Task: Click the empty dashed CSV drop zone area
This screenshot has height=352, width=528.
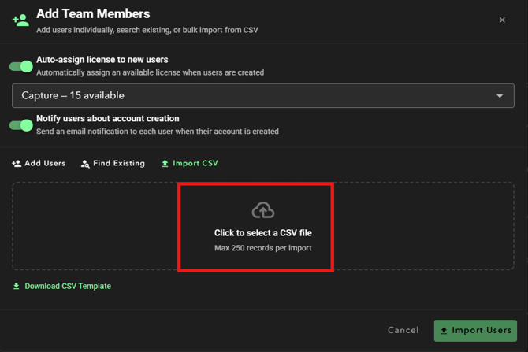Action: pyautogui.click(x=95, y=227)
